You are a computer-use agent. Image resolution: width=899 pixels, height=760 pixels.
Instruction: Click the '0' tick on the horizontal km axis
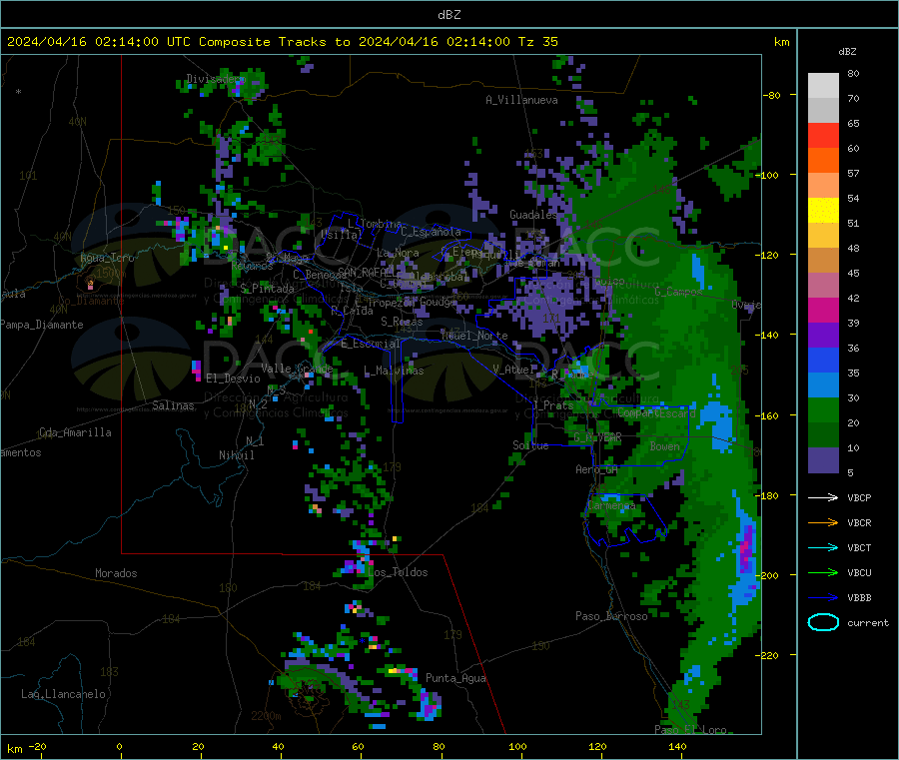click(x=119, y=746)
